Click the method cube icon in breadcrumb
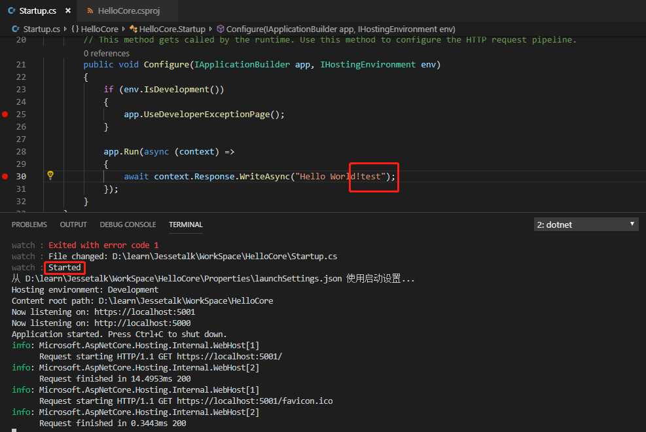Viewport: 646px width, 432px height. pyautogui.click(x=221, y=29)
